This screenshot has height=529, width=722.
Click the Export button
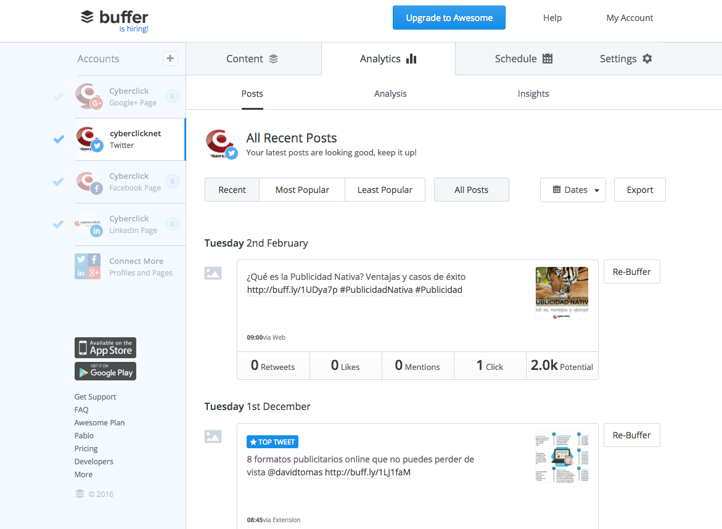coord(640,190)
